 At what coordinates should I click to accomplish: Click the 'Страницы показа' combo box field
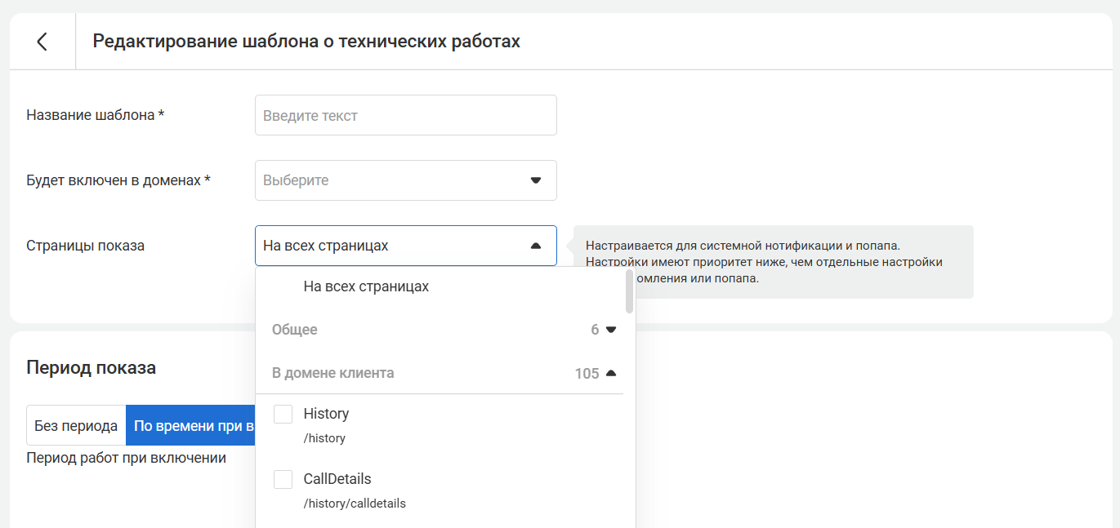(392, 246)
